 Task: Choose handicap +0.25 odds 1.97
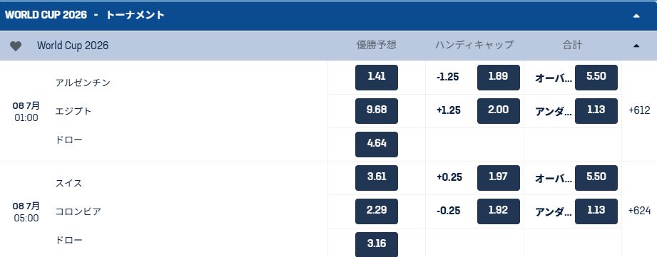tap(498, 177)
